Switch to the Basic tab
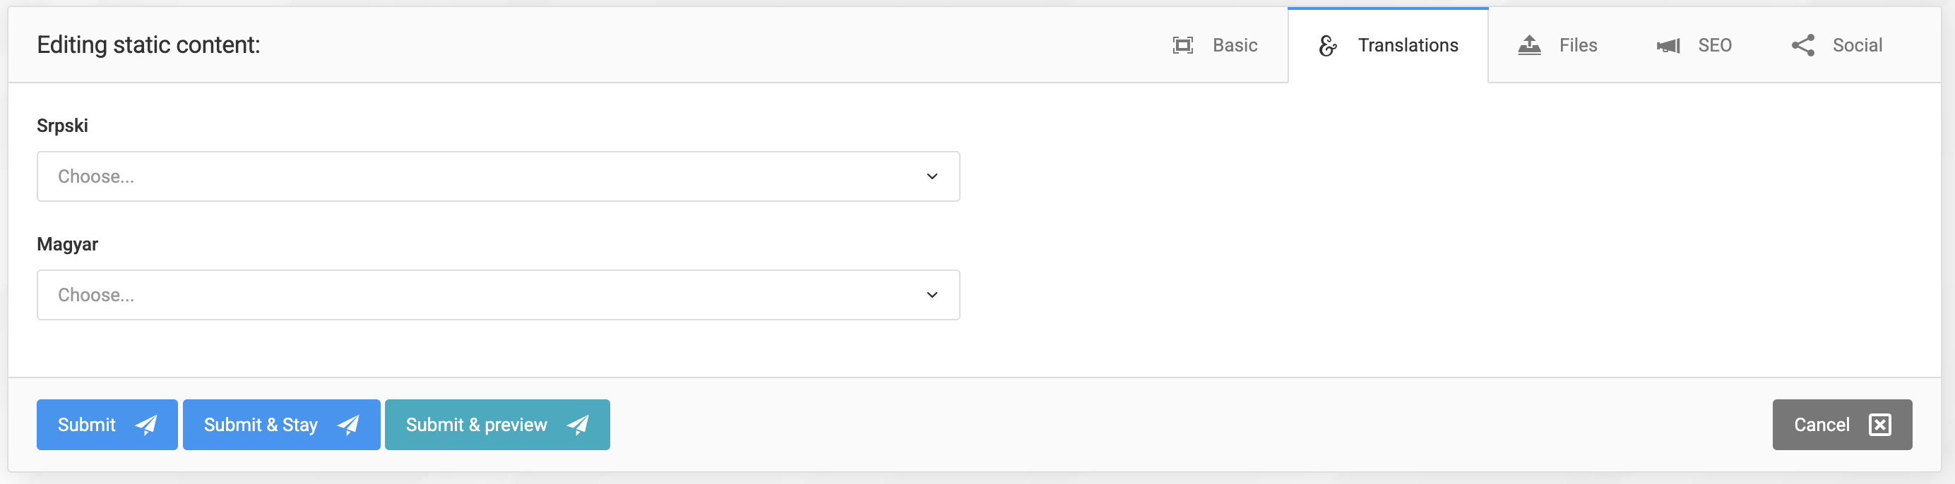The height and width of the screenshot is (484, 1955). [x=1234, y=46]
